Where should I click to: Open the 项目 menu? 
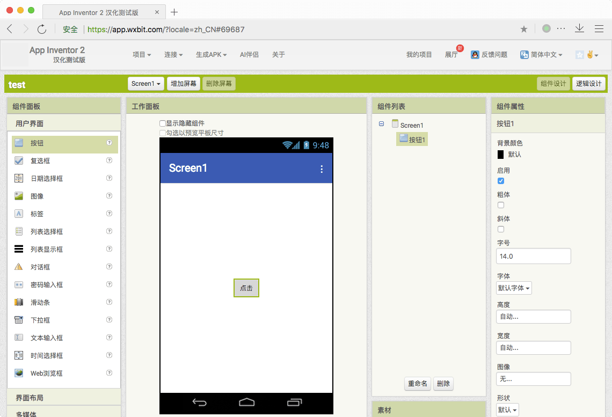click(141, 55)
